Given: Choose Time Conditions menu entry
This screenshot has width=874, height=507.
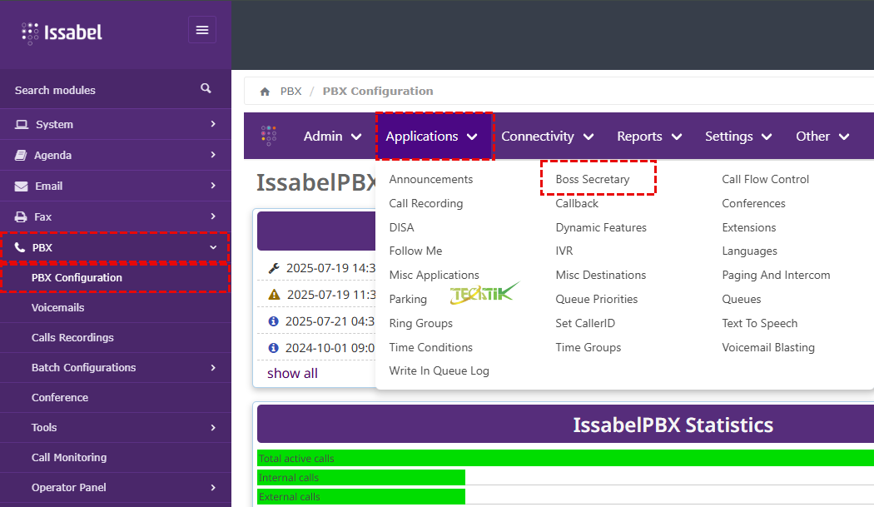Looking at the screenshot, I should click(431, 347).
